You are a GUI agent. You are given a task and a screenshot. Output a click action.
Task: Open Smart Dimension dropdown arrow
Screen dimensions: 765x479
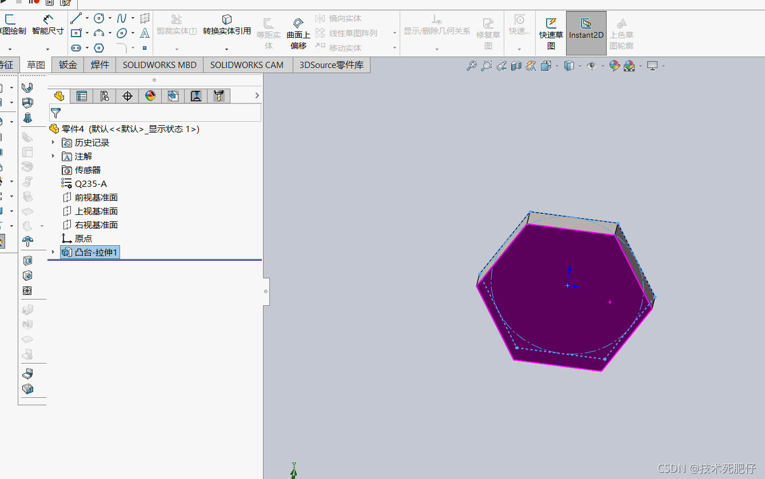47,49
